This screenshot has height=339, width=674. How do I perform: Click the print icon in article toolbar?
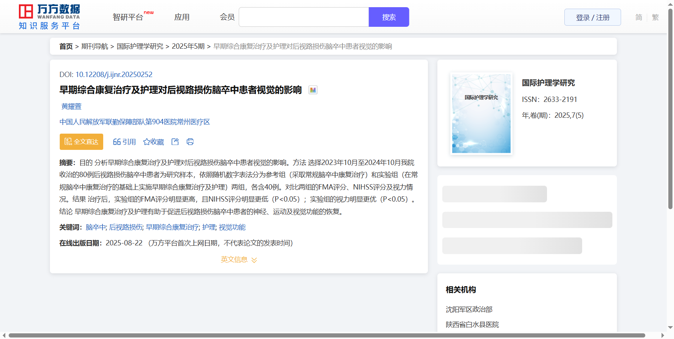pos(190,142)
